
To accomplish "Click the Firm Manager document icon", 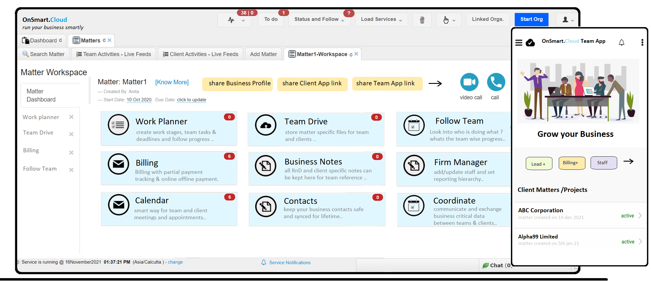I will click(x=414, y=165).
